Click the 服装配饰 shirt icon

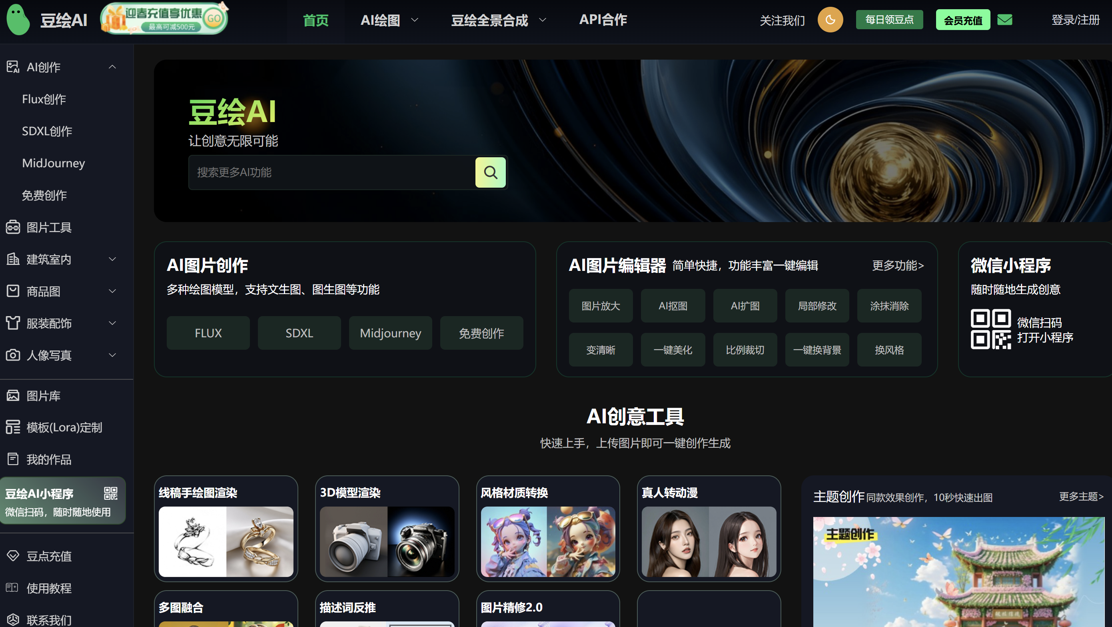[13, 323]
